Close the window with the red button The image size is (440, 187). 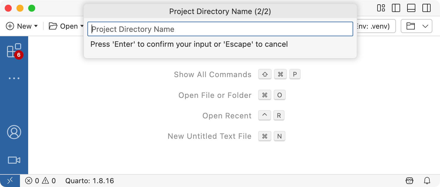point(8,8)
